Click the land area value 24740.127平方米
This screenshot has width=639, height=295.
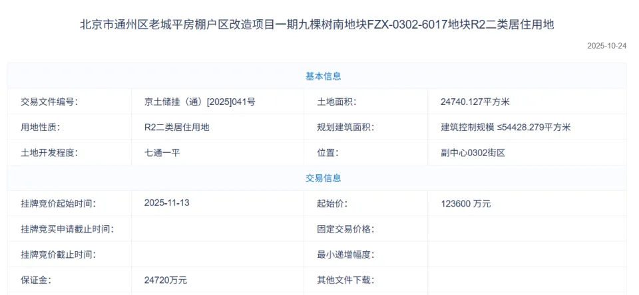[x=475, y=102]
